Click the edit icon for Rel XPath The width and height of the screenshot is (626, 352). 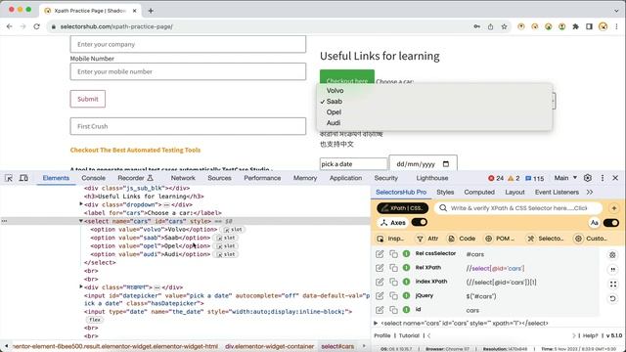380,268
